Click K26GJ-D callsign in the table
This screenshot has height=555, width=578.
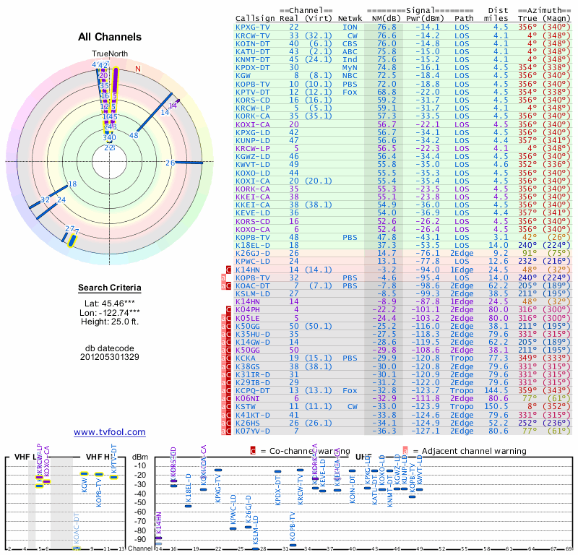pos(253,254)
